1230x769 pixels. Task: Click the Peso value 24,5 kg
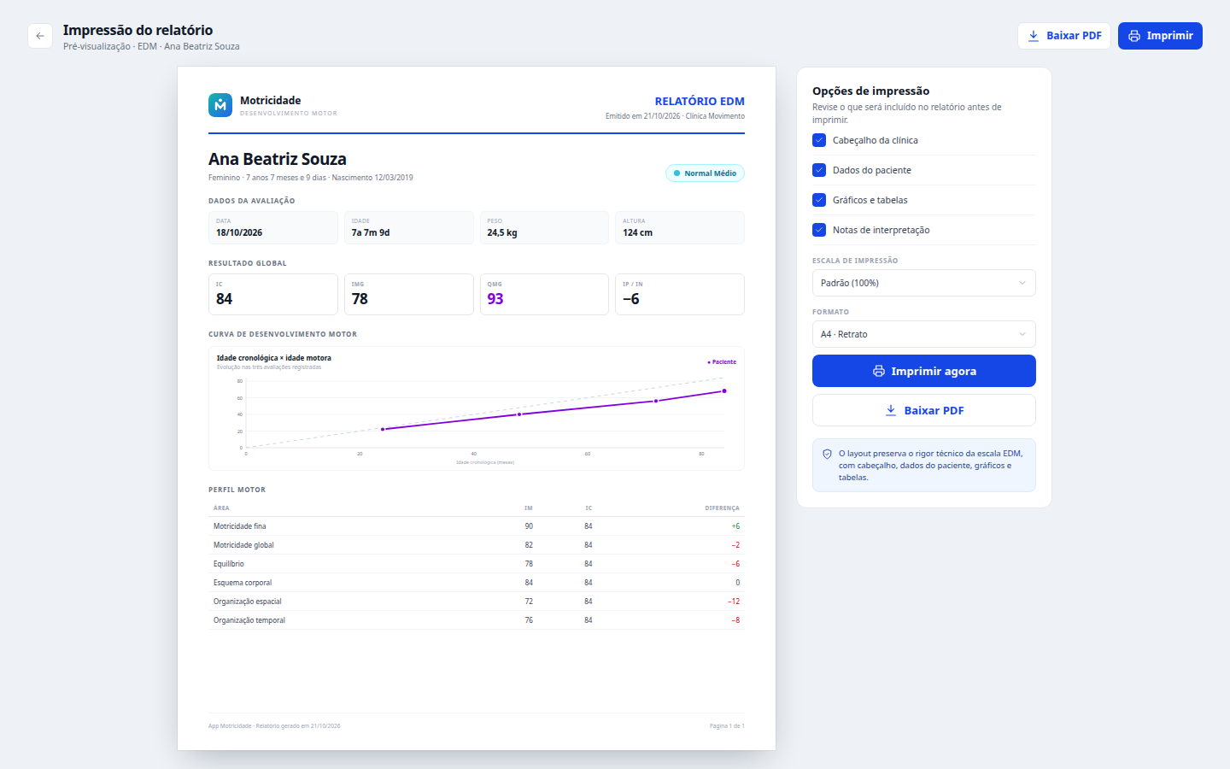pyautogui.click(x=502, y=232)
